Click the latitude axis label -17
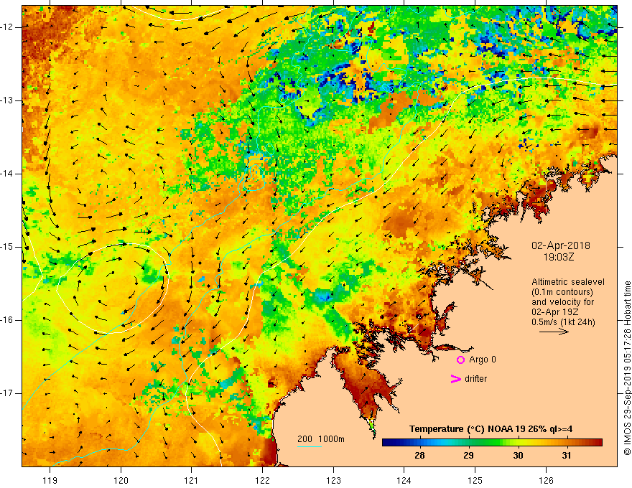 coord(7,393)
